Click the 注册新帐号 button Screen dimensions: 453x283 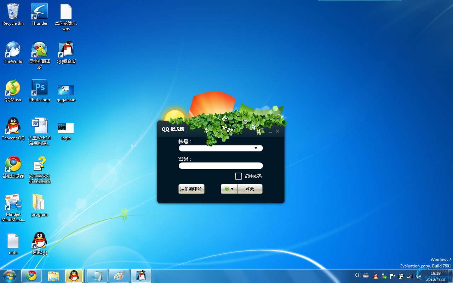tap(191, 189)
